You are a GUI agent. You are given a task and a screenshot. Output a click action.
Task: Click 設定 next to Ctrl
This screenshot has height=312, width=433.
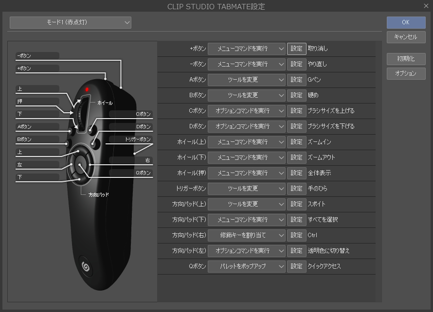click(x=297, y=235)
